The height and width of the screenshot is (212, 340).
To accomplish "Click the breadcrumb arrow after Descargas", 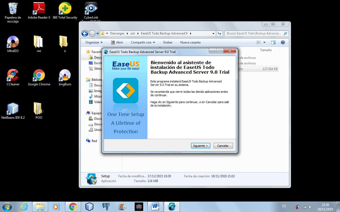I will [x=127, y=34].
